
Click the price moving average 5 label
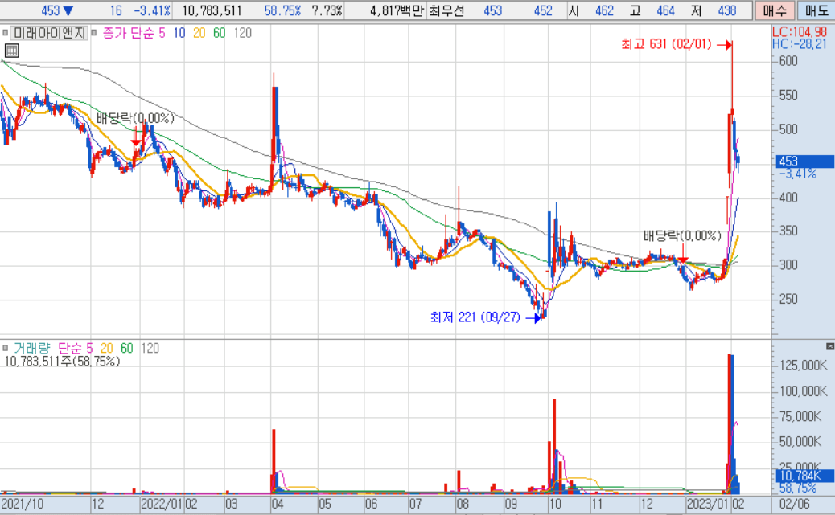162,33
